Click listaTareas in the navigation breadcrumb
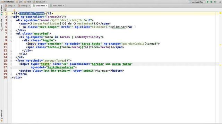 9,2
